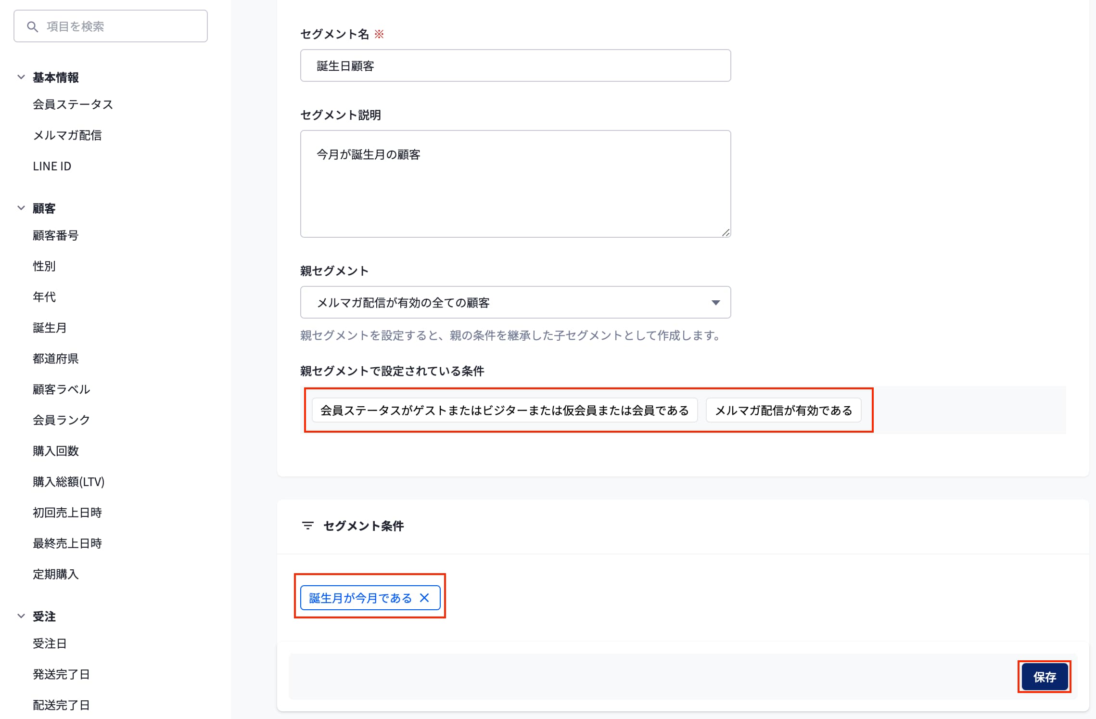Collapse the 基本情報 section chevron

click(x=20, y=76)
